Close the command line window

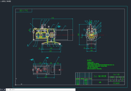click(2, 90)
